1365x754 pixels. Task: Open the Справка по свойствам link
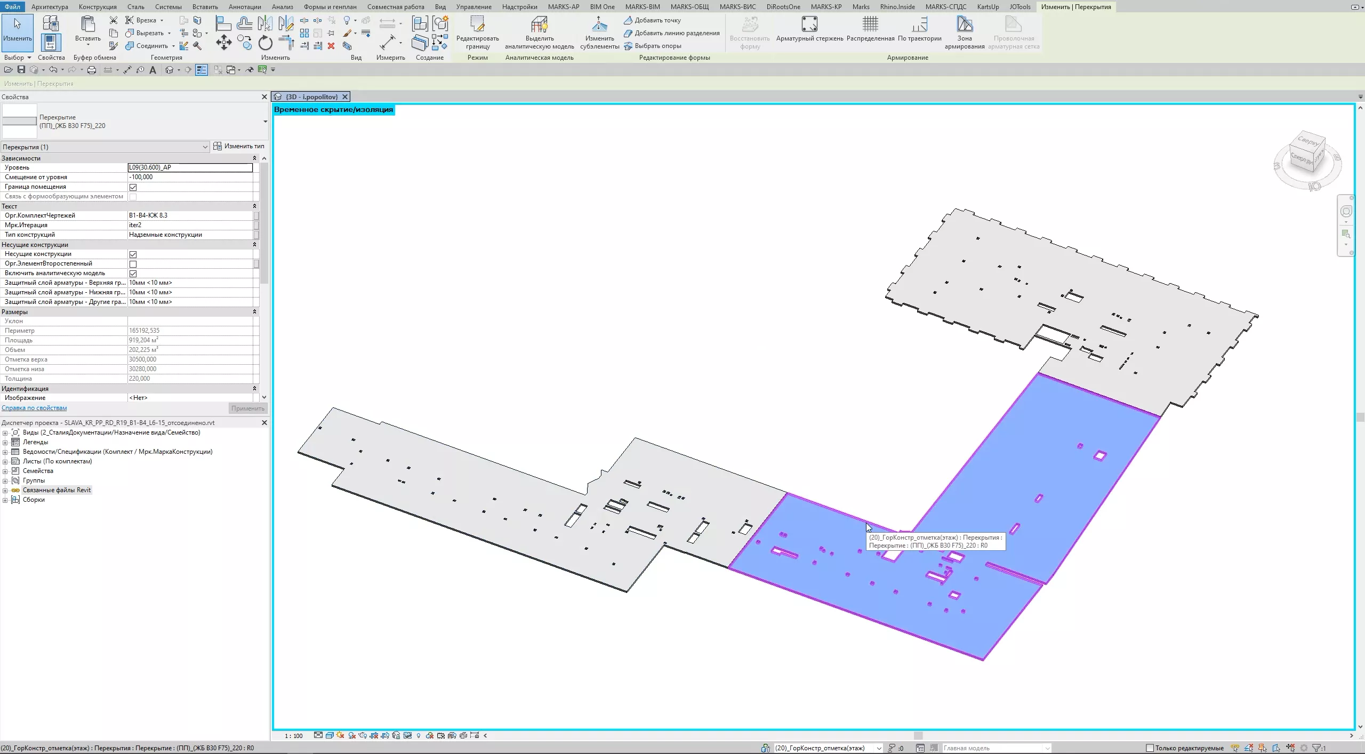click(x=34, y=408)
